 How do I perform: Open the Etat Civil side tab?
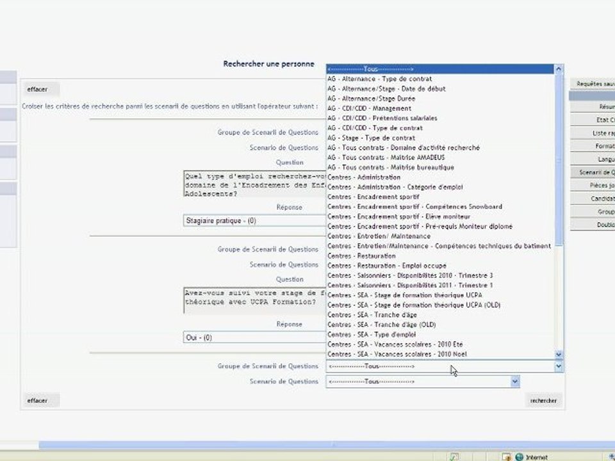coord(593,120)
